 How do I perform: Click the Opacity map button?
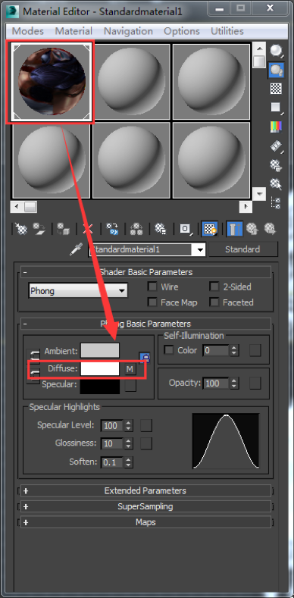(255, 384)
